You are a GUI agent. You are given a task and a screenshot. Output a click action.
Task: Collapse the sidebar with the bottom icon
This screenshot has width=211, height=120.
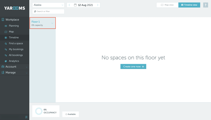(26, 117)
